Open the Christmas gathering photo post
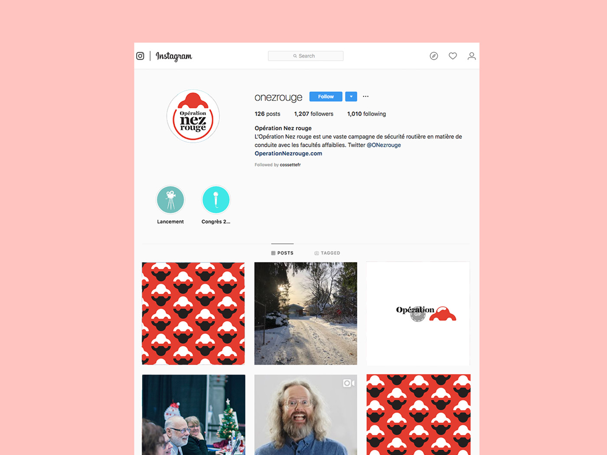 click(193, 415)
